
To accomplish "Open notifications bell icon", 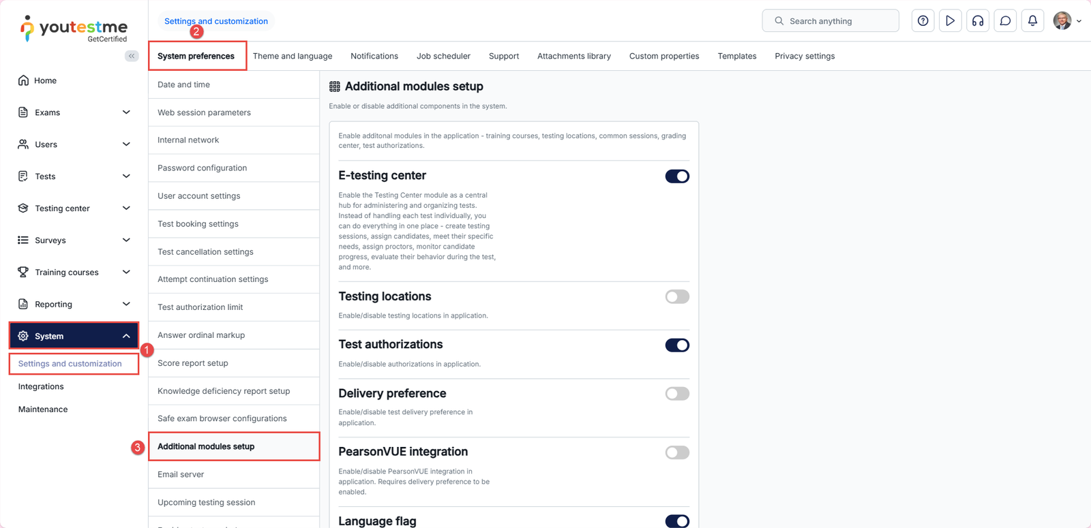I will (1032, 21).
